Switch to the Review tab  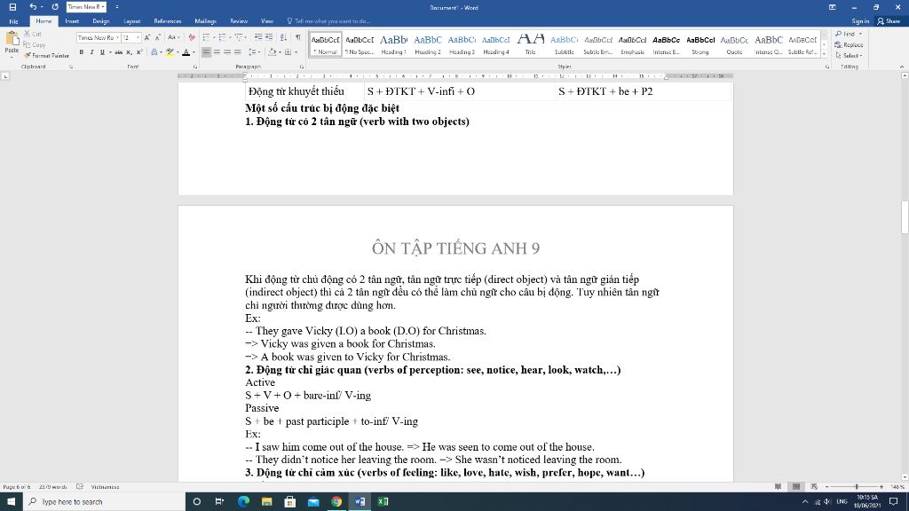click(239, 21)
